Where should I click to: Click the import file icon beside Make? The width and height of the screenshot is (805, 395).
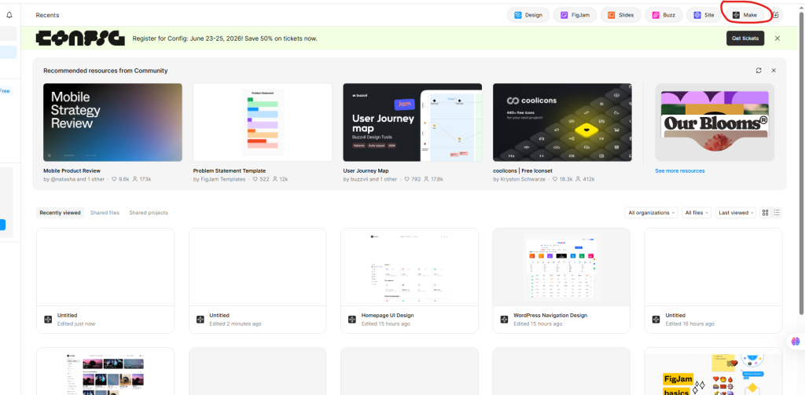(x=777, y=15)
